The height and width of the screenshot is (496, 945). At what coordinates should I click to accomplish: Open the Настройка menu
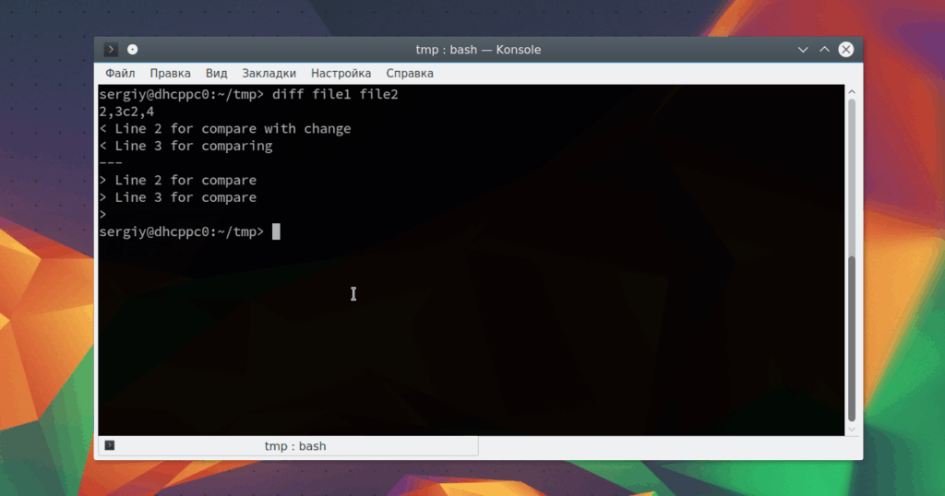pos(341,74)
